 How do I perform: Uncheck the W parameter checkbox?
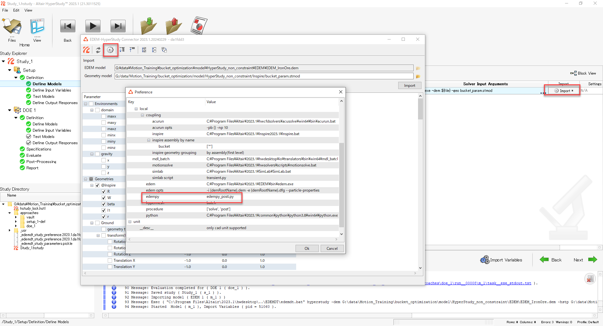[x=104, y=198]
